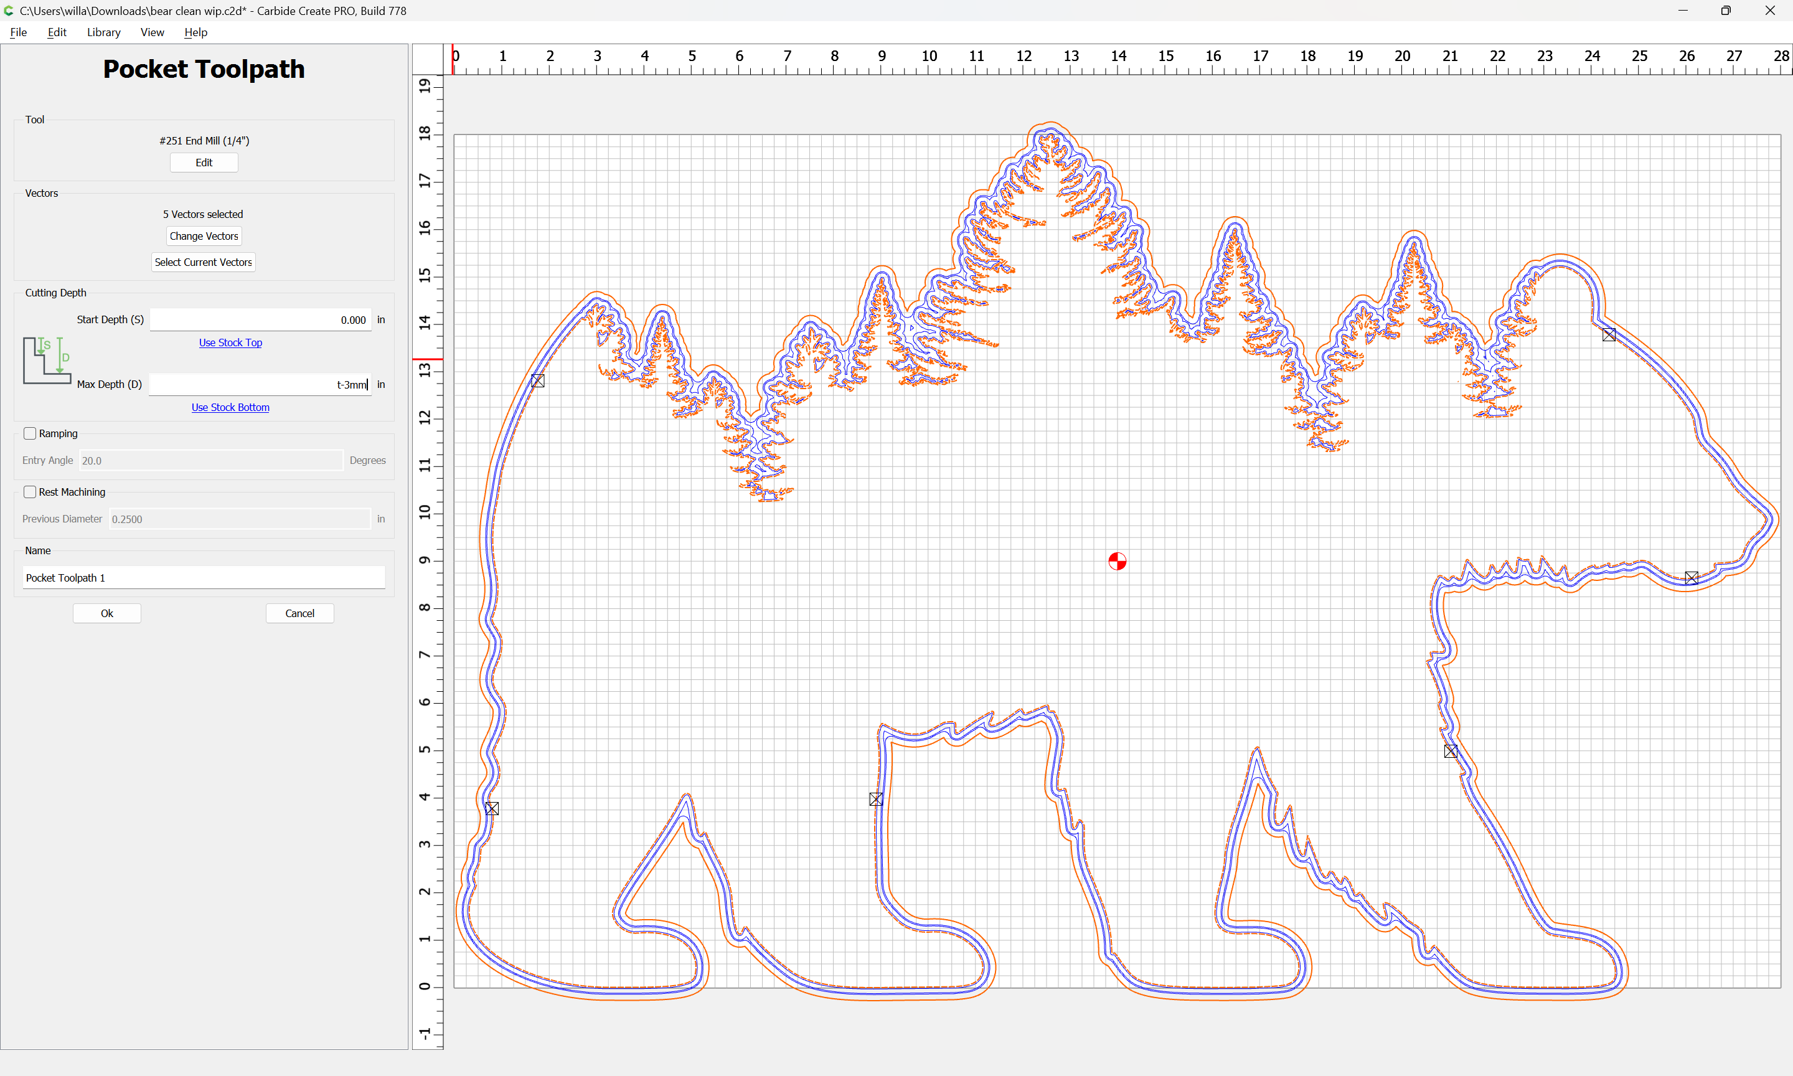Viewport: 1793px width, 1076px height.
Task: Confirm the toolpath with Ok
Action: pyautogui.click(x=106, y=613)
